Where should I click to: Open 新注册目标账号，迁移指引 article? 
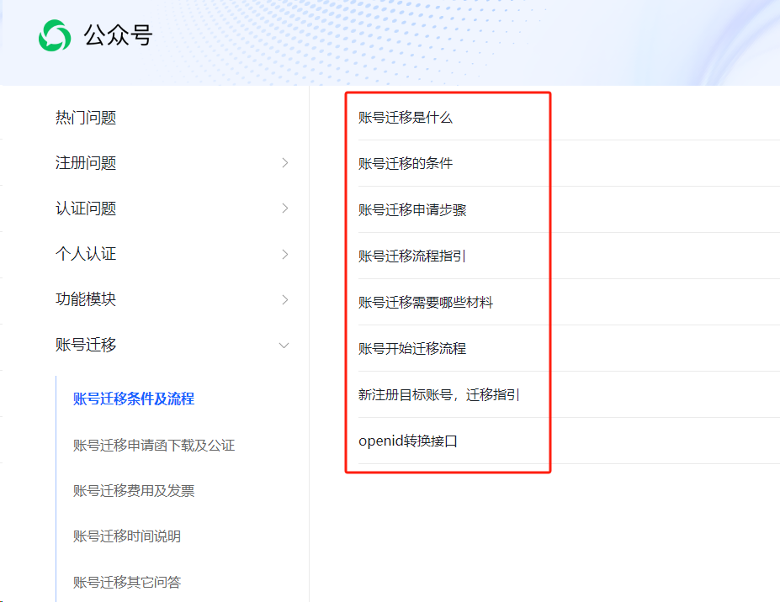[x=439, y=394]
